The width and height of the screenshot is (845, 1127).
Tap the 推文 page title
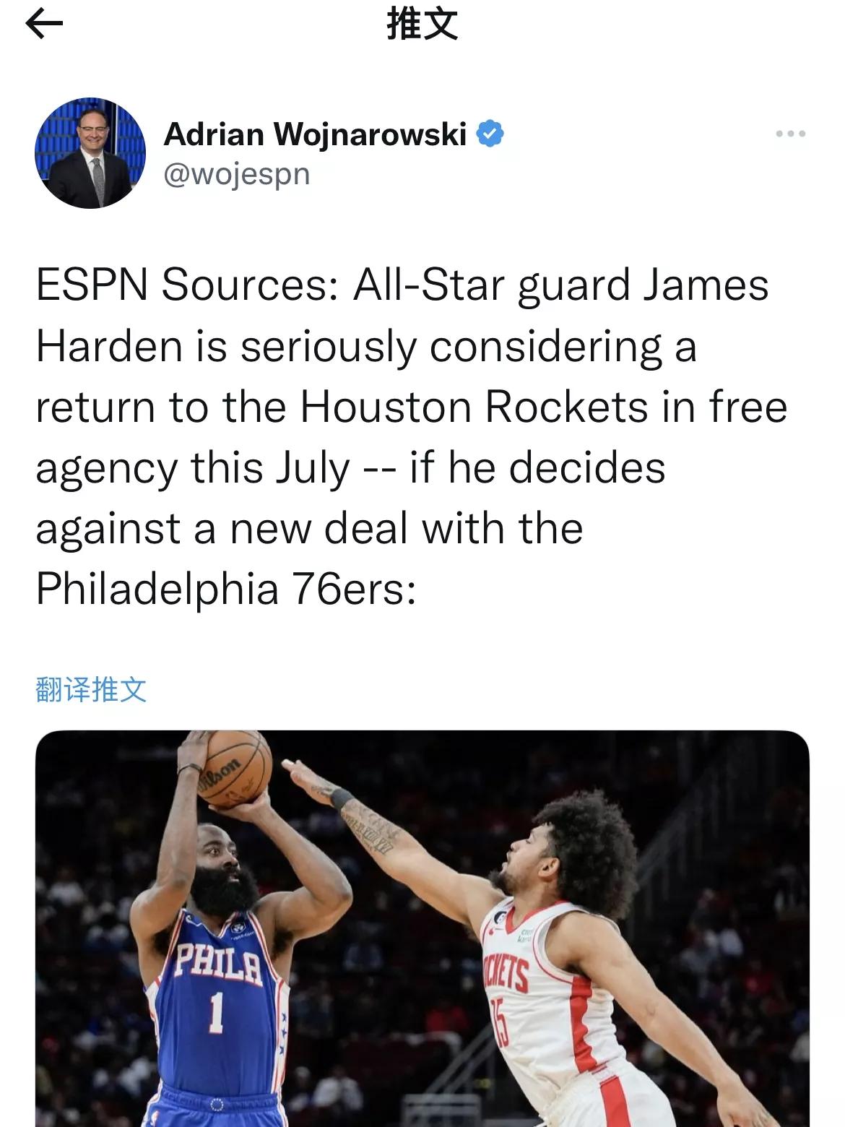tap(422, 26)
